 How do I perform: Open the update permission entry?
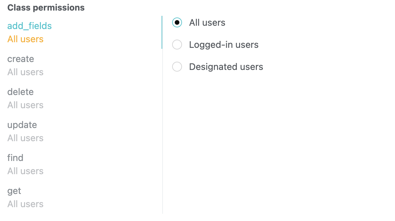[x=22, y=125]
